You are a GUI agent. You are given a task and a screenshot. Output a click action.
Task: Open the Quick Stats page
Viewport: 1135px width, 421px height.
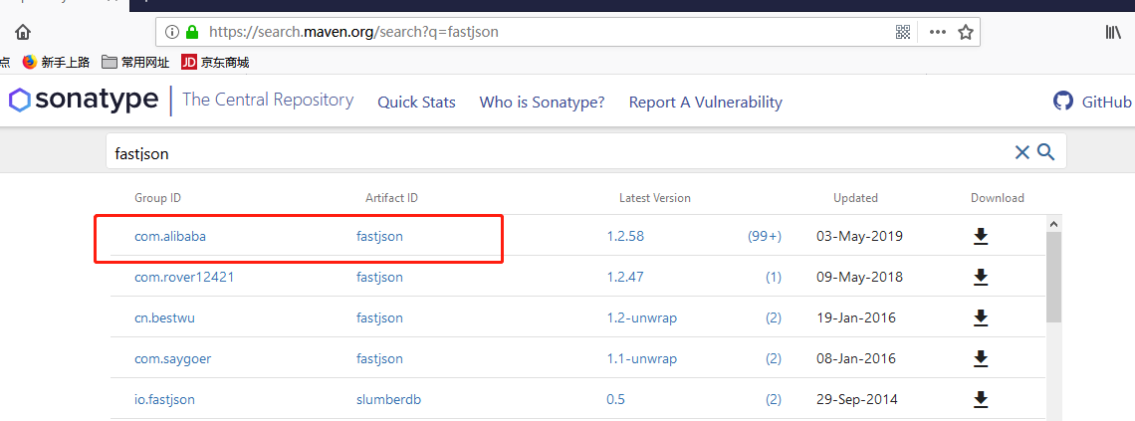pyautogui.click(x=416, y=102)
